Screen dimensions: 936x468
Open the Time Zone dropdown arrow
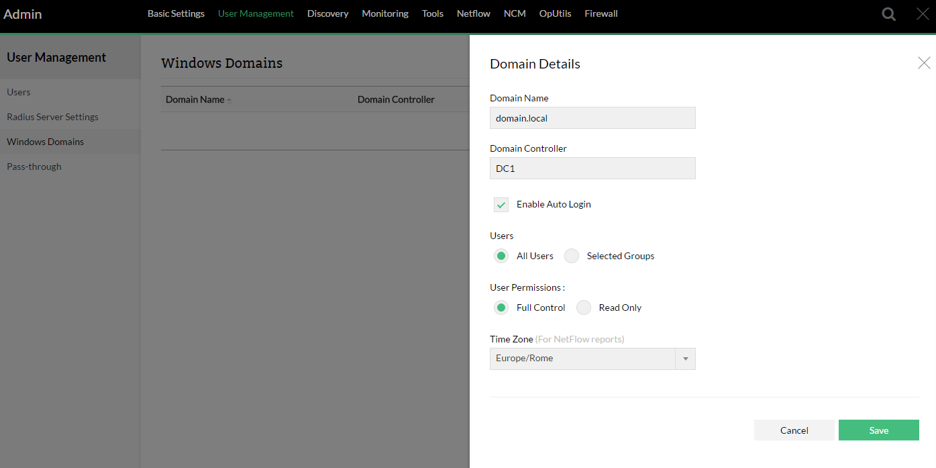(685, 359)
